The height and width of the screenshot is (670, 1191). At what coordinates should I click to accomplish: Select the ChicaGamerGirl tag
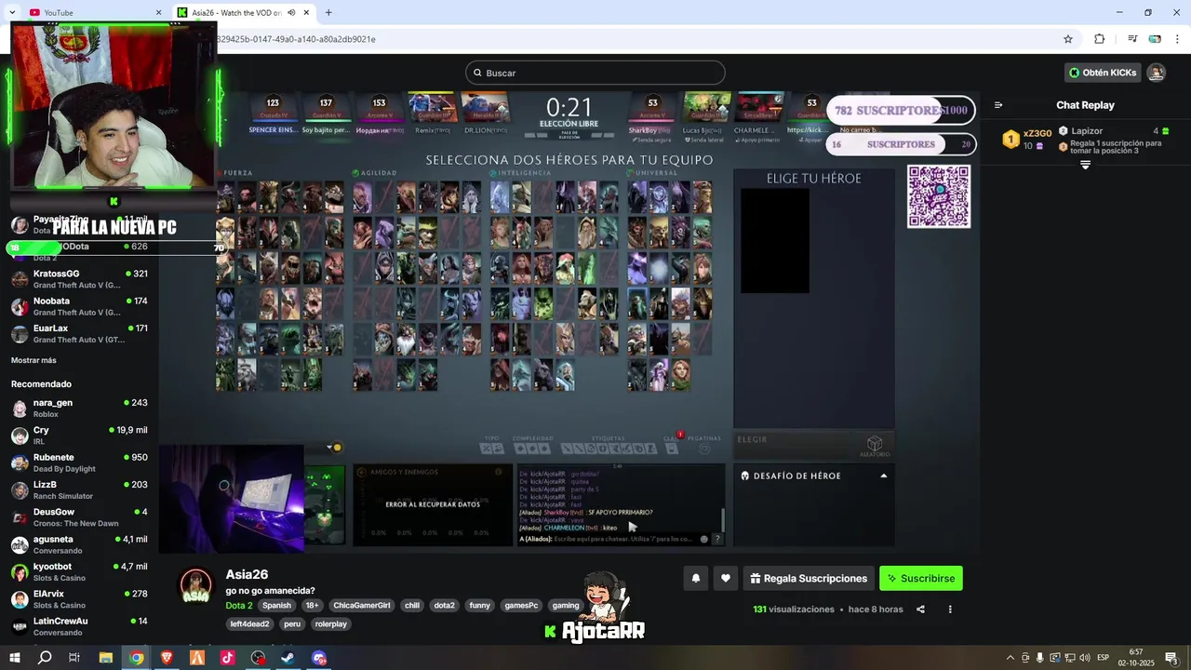(x=361, y=605)
